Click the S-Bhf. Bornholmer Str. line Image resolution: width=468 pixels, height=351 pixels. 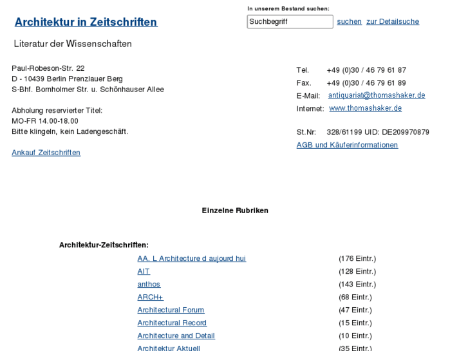click(88, 90)
